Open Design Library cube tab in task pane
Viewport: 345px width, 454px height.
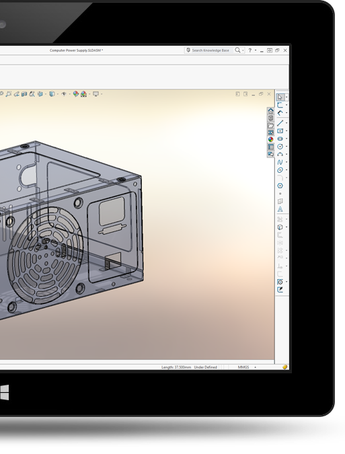coord(270,118)
